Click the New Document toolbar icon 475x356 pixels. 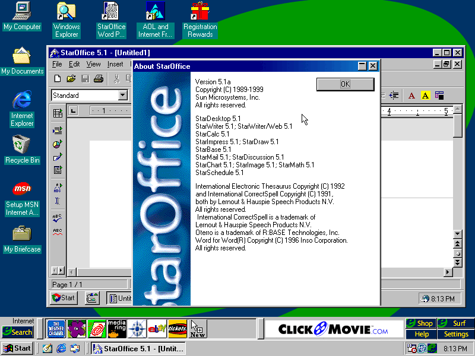(x=58, y=78)
